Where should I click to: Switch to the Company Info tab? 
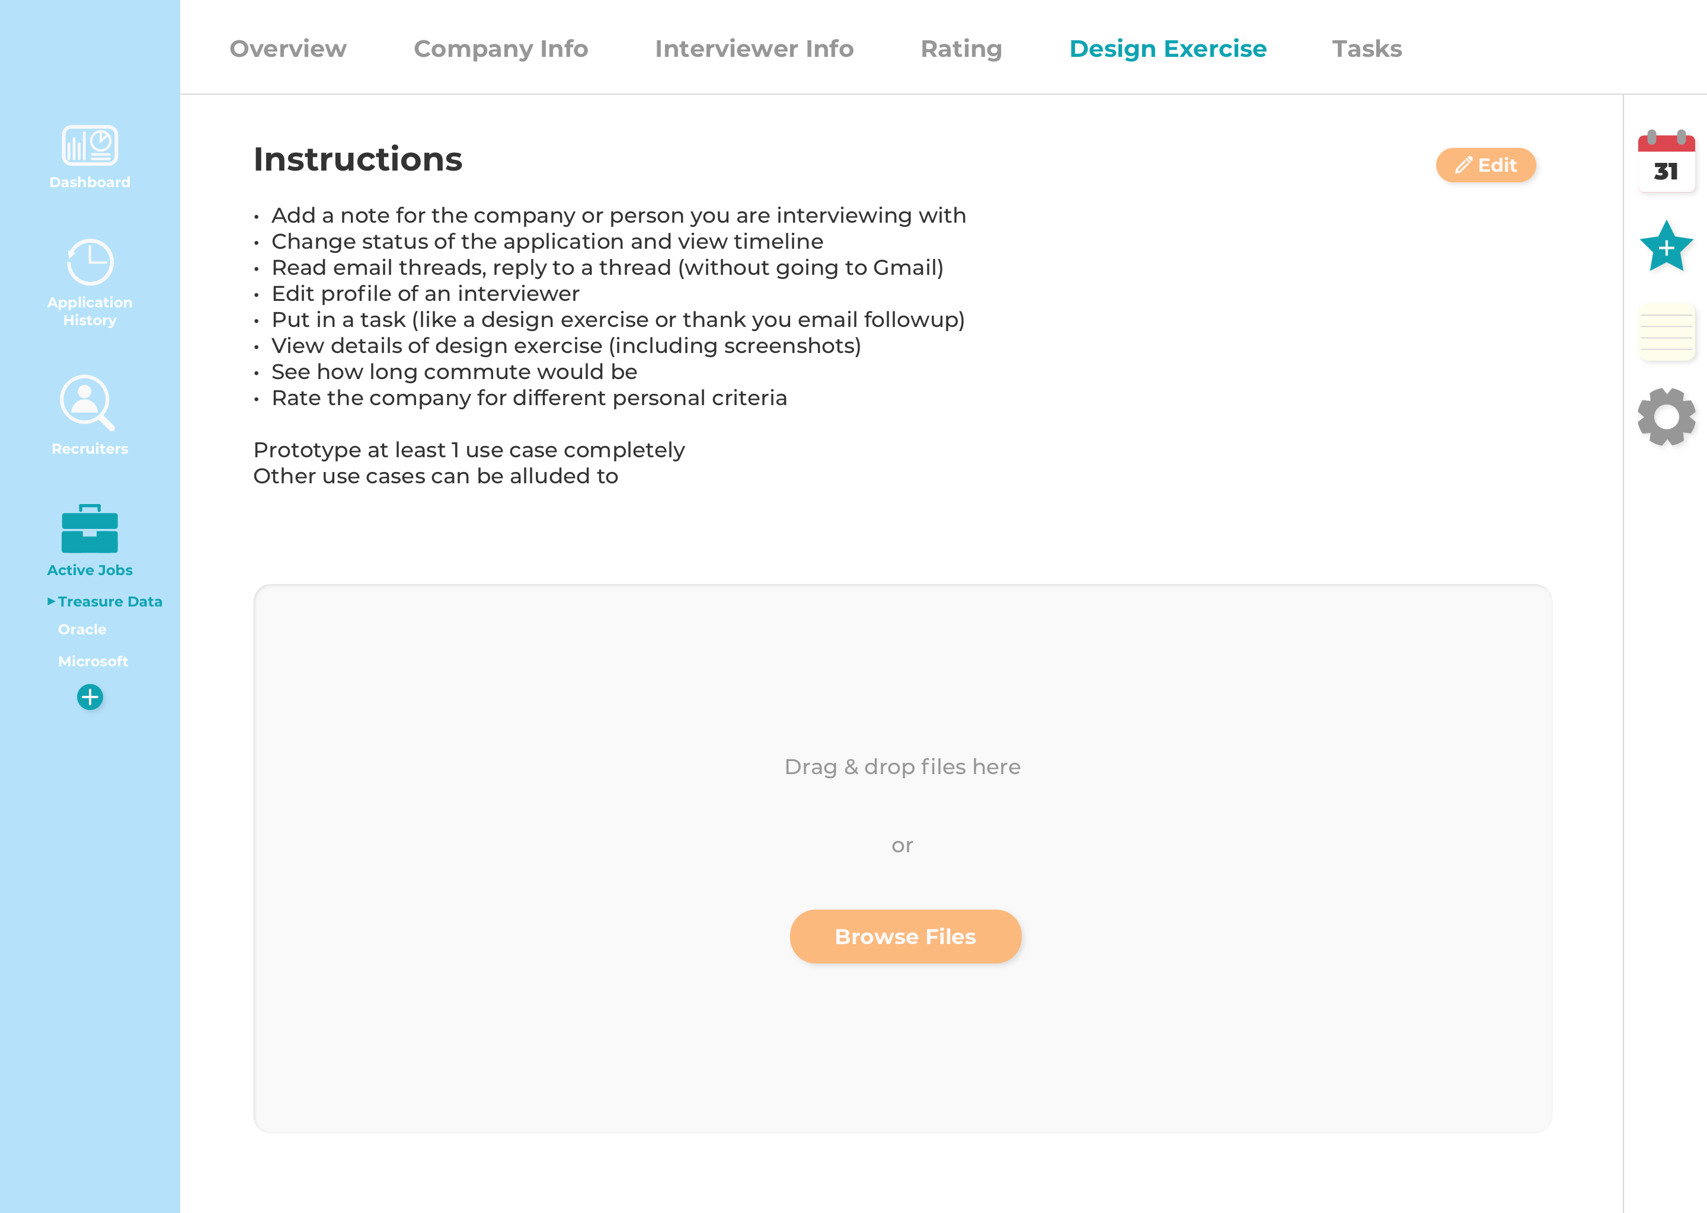(501, 49)
